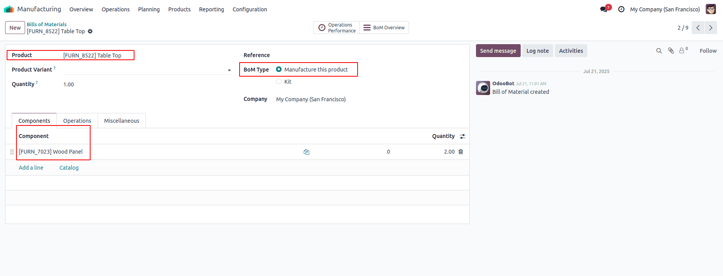
Task: Click the New button
Action: (x=15, y=28)
